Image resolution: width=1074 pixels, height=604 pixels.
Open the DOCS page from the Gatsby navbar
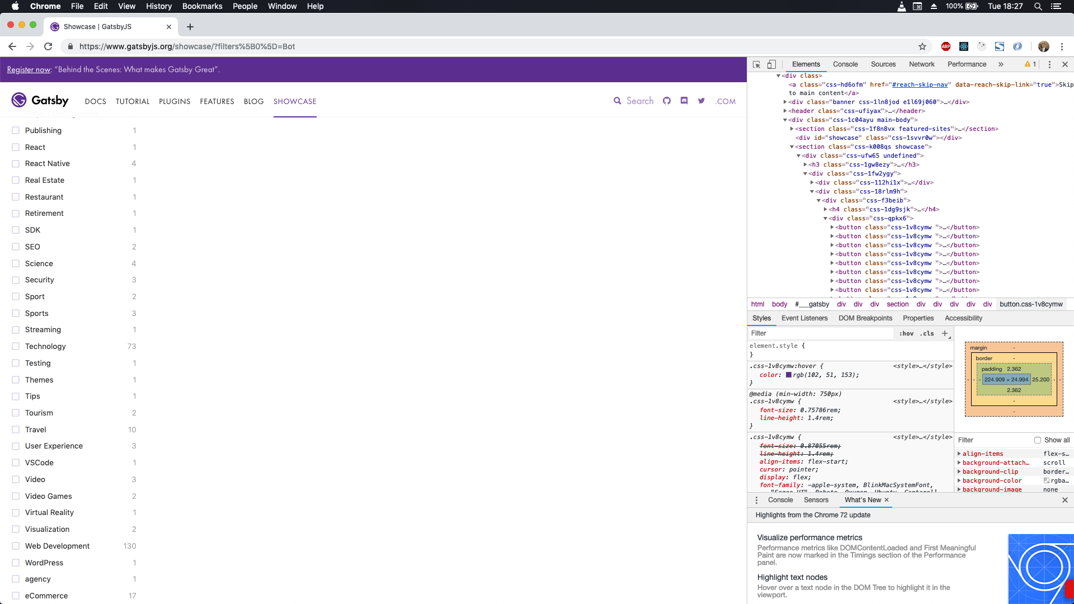click(96, 102)
